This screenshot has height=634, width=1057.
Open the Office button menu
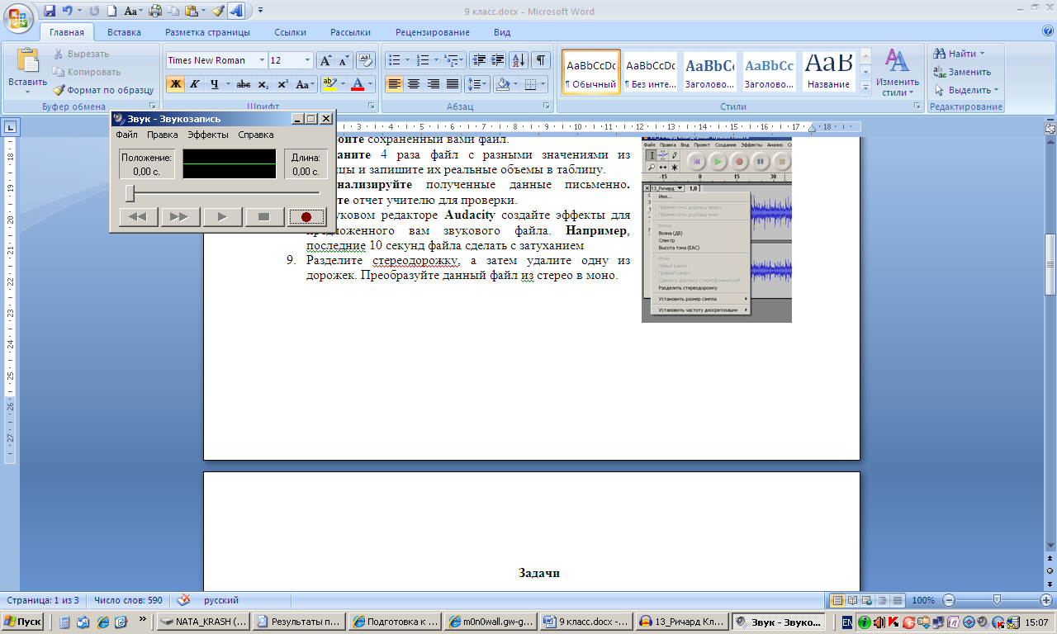point(18,17)
